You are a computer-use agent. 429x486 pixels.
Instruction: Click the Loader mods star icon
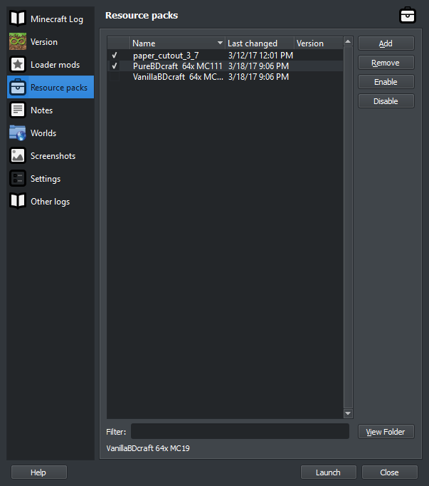click(18, 64)
